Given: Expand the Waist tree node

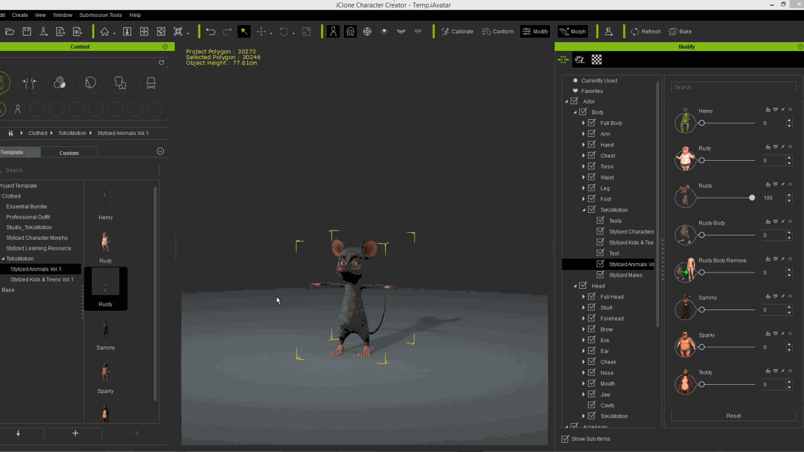Looking at the screenshot, I should [584, 178].
